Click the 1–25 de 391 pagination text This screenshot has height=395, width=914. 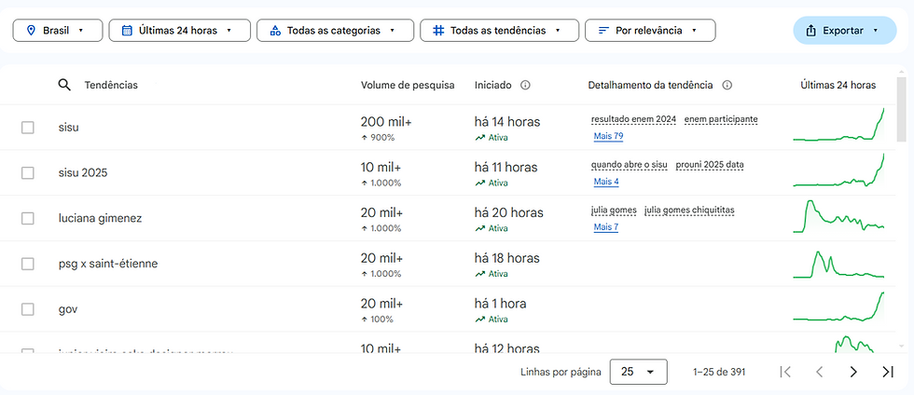[719, 372]
